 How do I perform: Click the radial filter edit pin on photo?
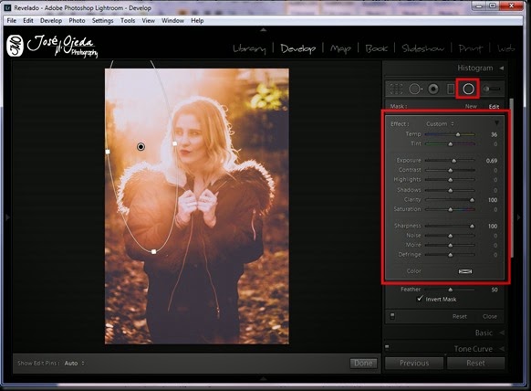tap(141, 146)
